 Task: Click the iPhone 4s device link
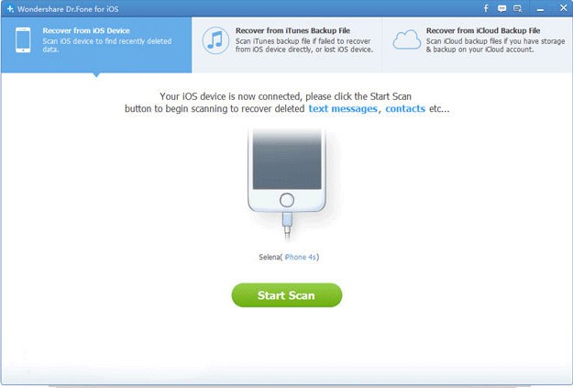pos(301,257)
